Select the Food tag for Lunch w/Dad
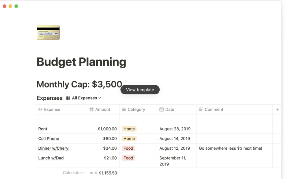Screen dimensions: 284x179 (128, 158)
